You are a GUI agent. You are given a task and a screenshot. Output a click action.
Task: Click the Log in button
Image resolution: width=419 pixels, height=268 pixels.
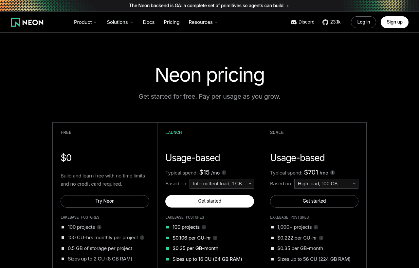tap(363, 22)
